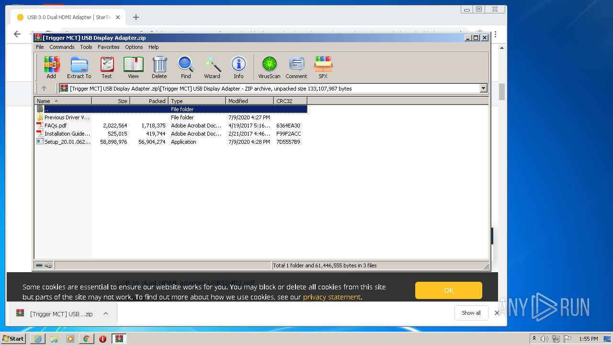The width and height of the screenshot is (613, 345).
Task: Click the system clock 1:55 PM
Action: [588, 339]
